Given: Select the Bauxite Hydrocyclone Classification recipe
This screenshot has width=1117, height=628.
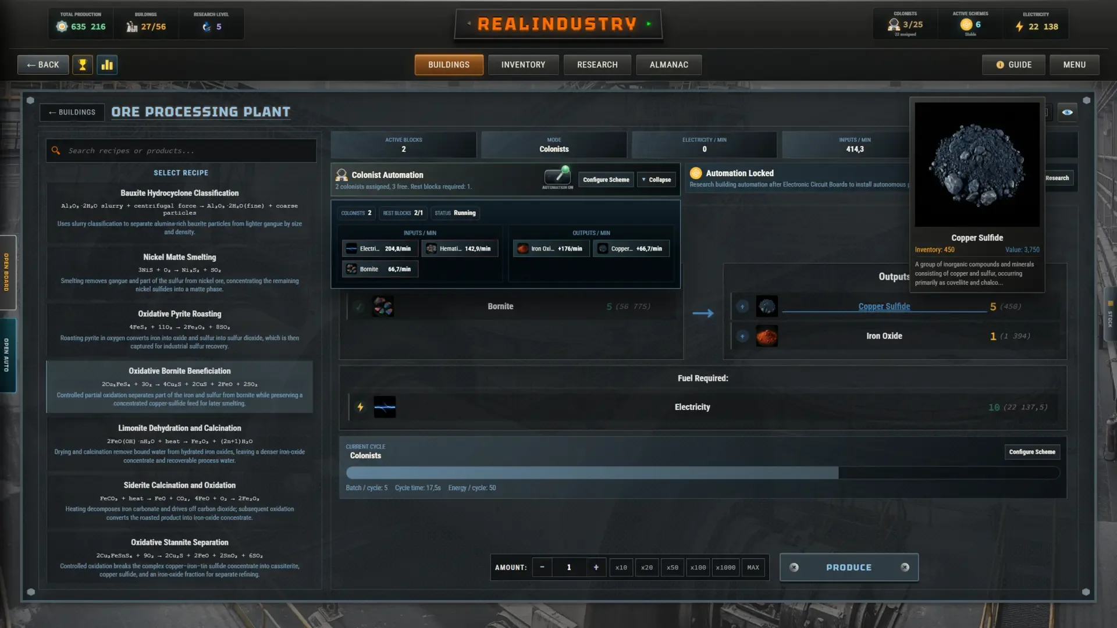Looking at the screenshot, I should click(180, 212).
